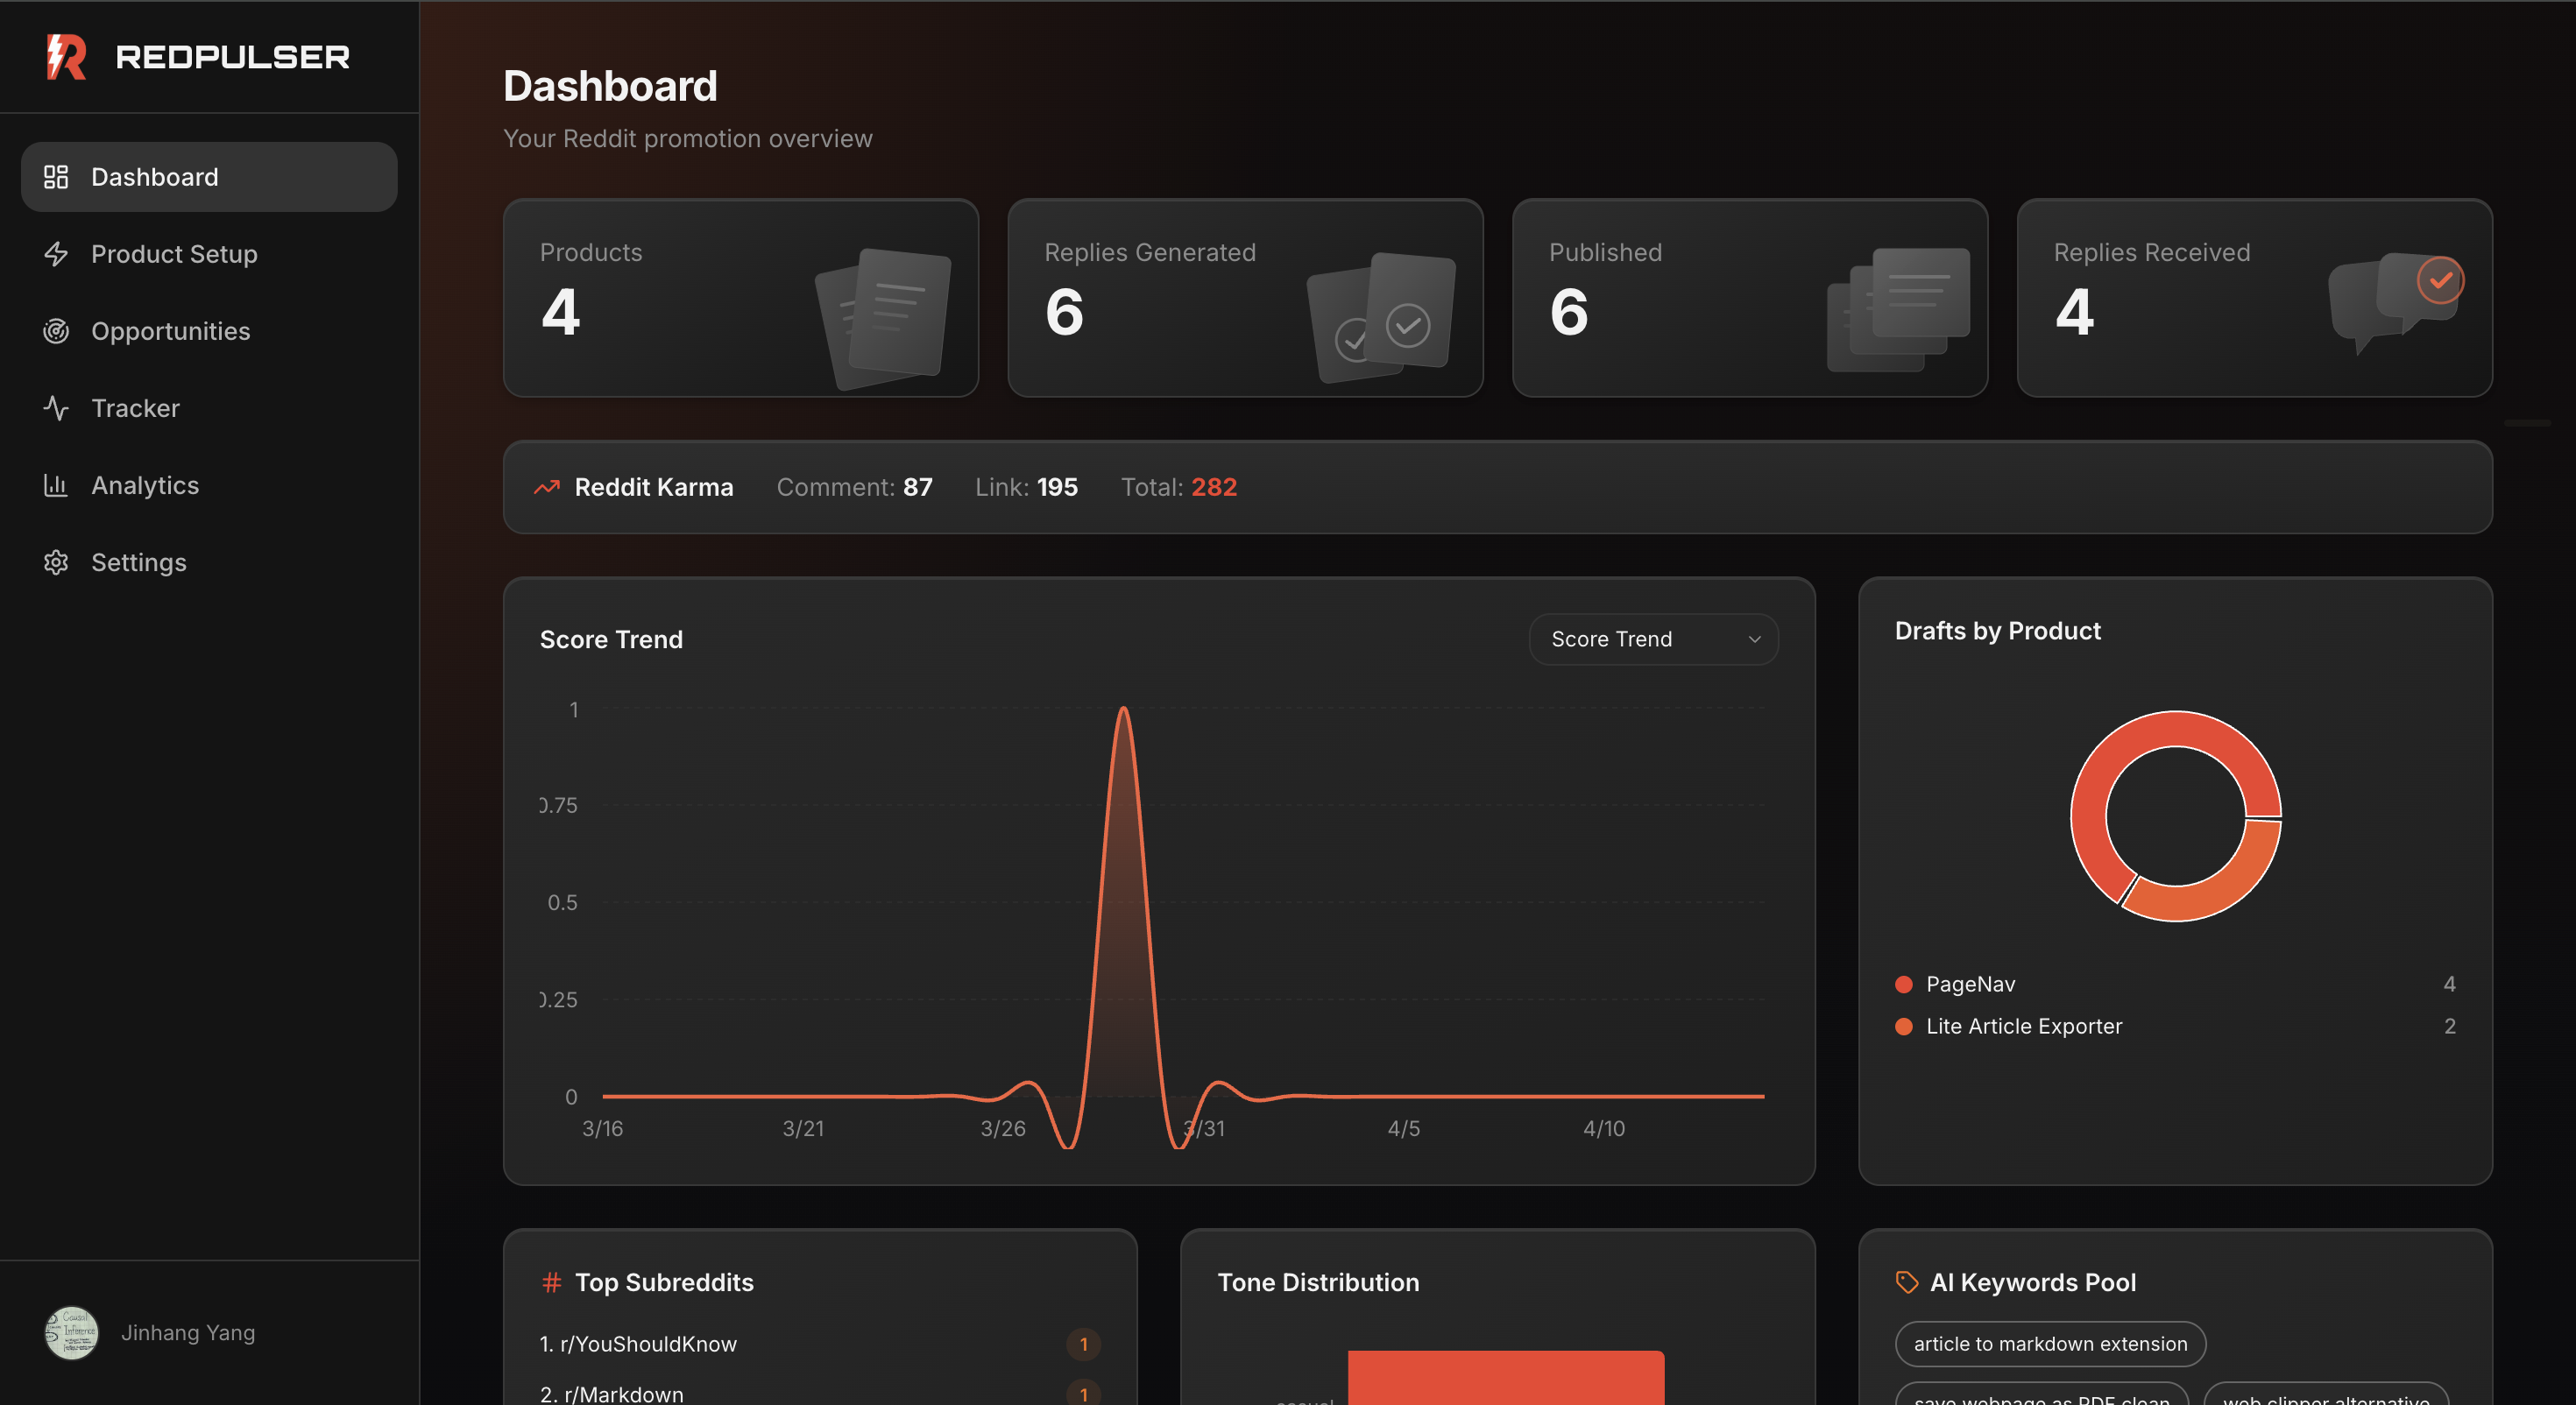Click the Opportunities target icon

tap(56, 331)
